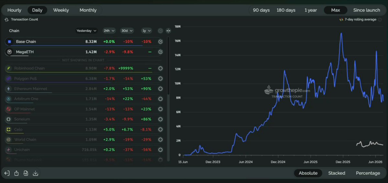
Task: Enable Unichain in the chart
Action: point(161,150)
